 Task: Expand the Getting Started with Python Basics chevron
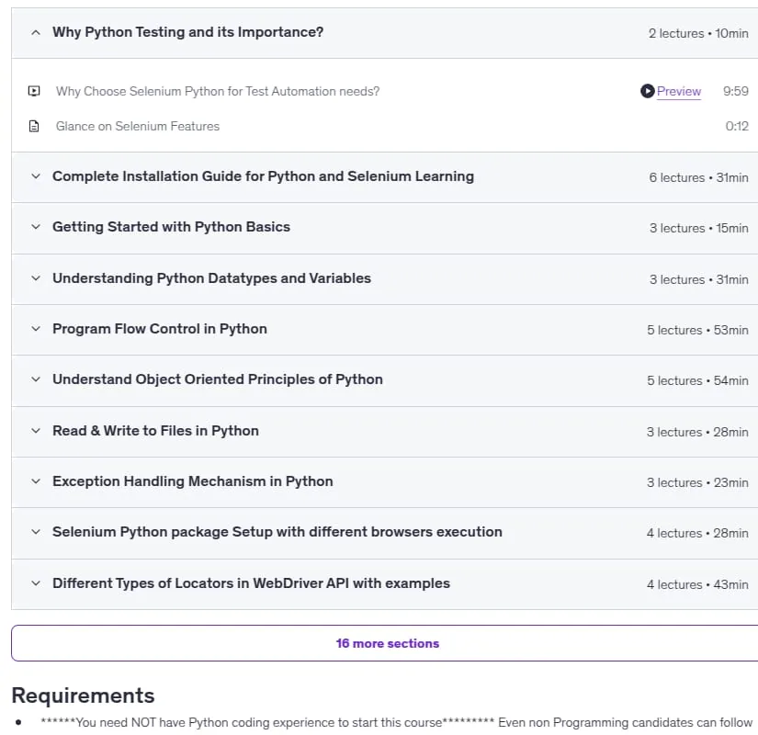pyautogui.click(x=36, y=227)
